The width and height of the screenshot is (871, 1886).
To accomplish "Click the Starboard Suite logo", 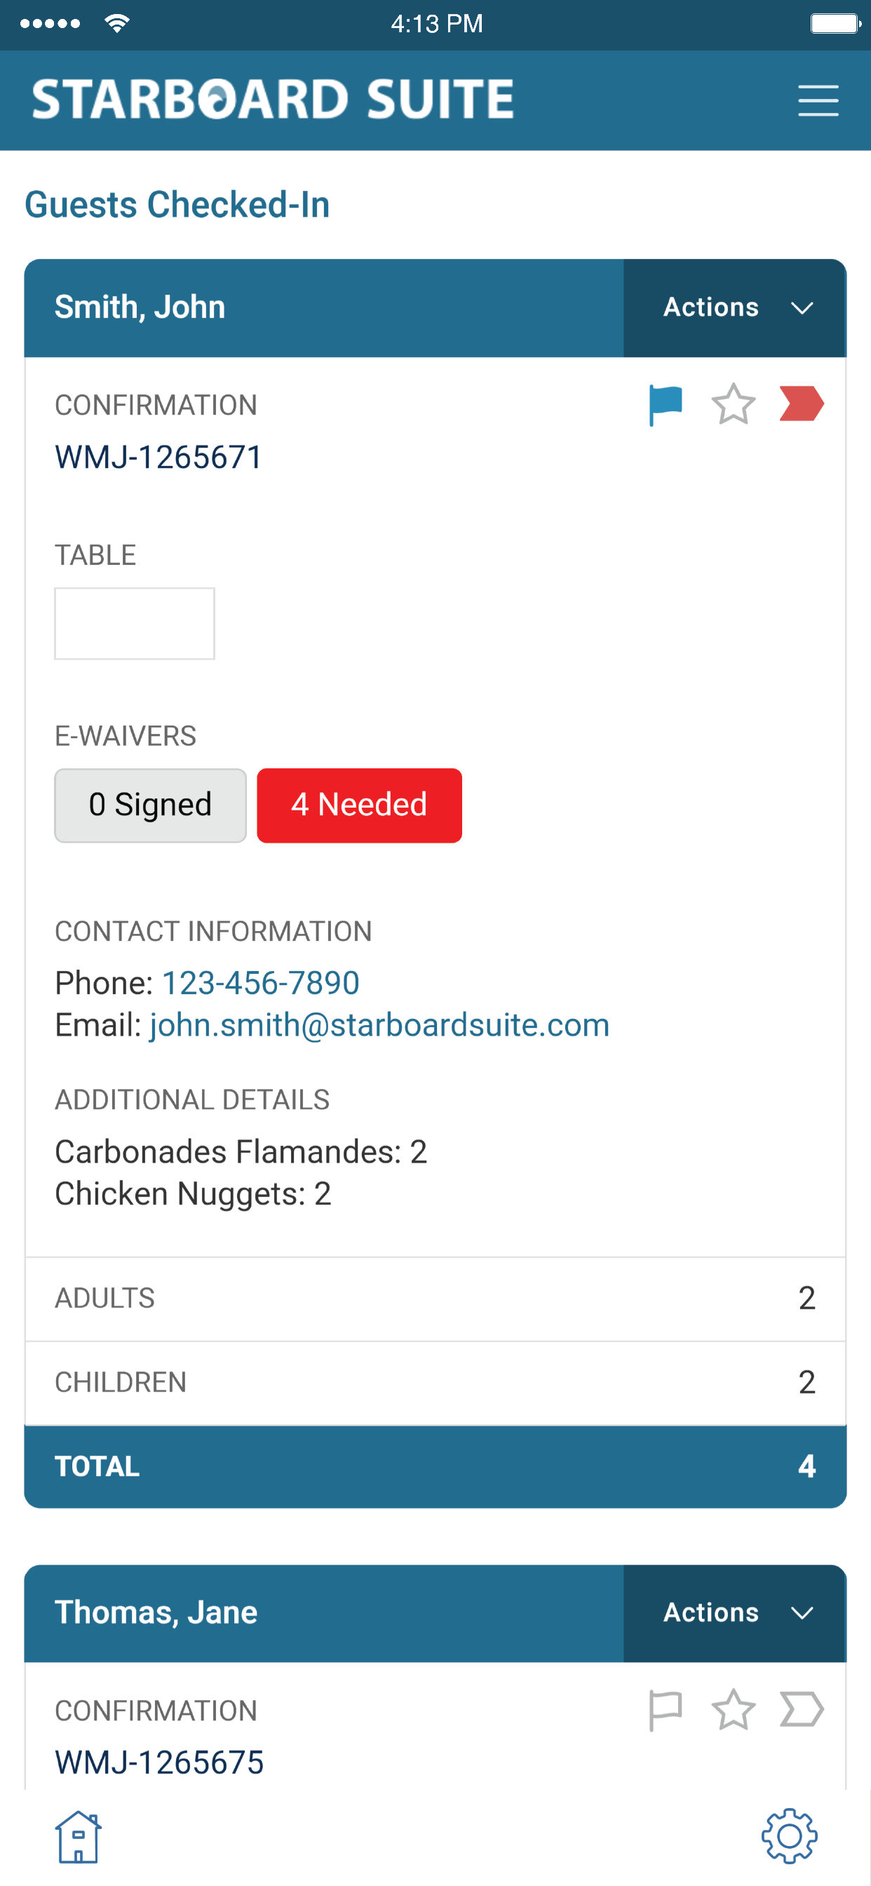I will point(273,100).
